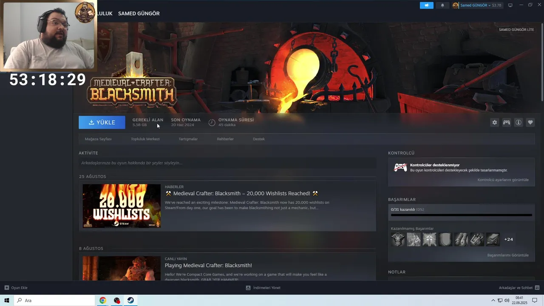The width and height of the screenshot is (544, 306).
Task: Open Google Chrome from the taskbar
Action: click(x=102, y=300)
